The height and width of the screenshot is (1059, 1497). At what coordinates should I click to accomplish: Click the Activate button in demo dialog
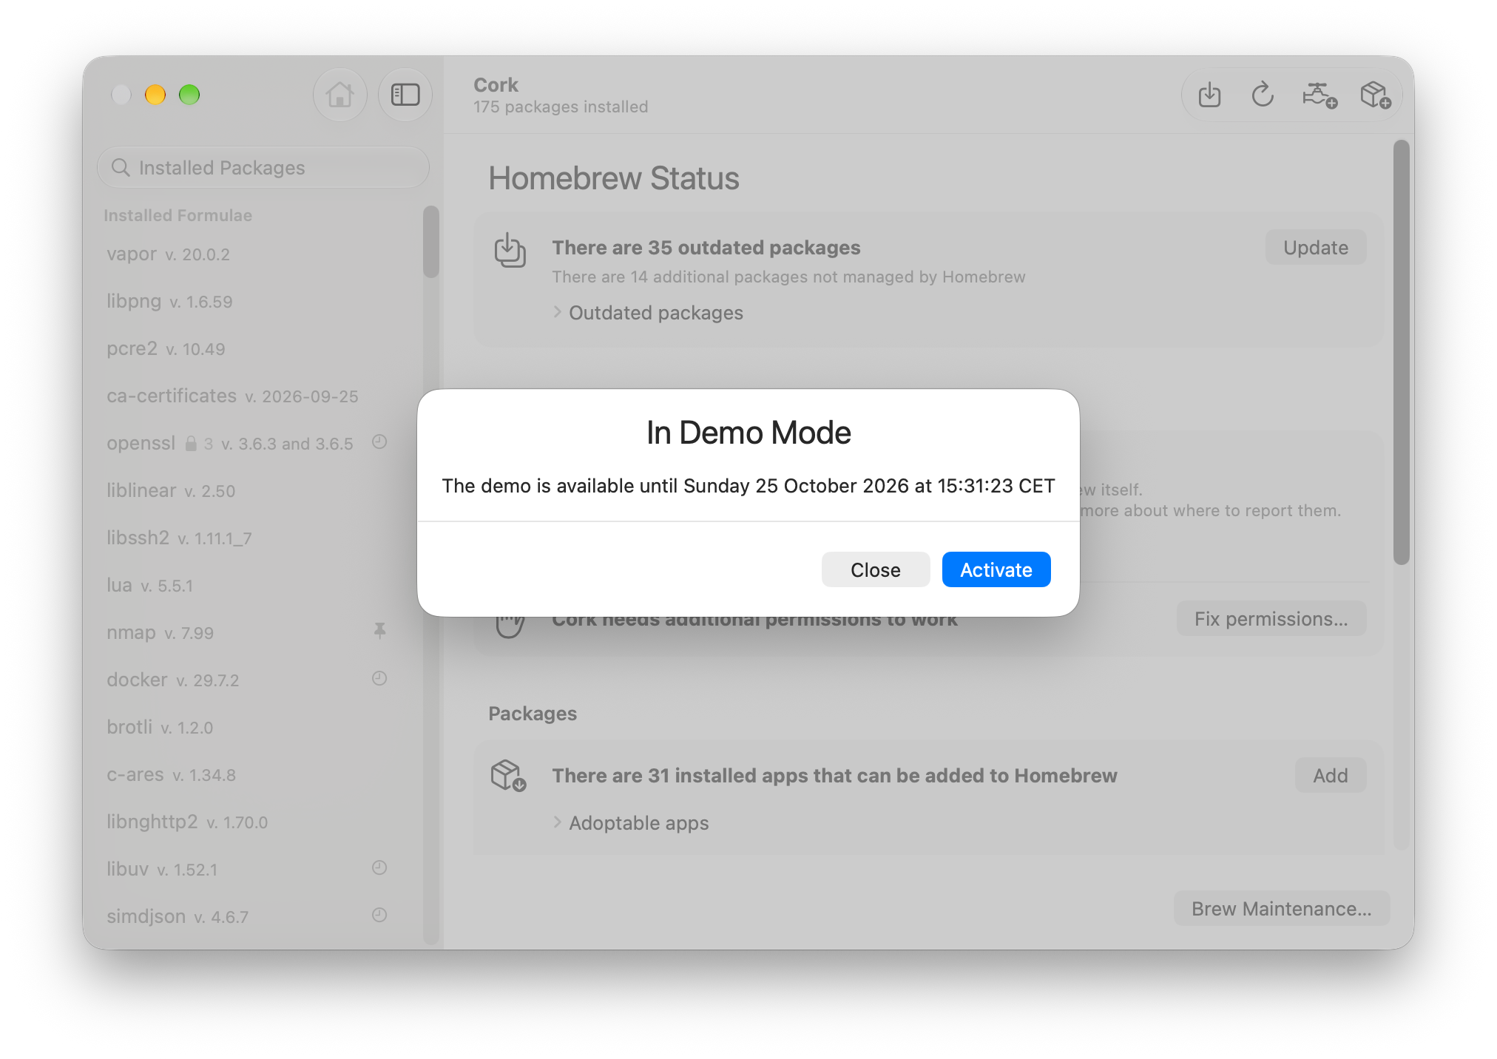[996, 569]
